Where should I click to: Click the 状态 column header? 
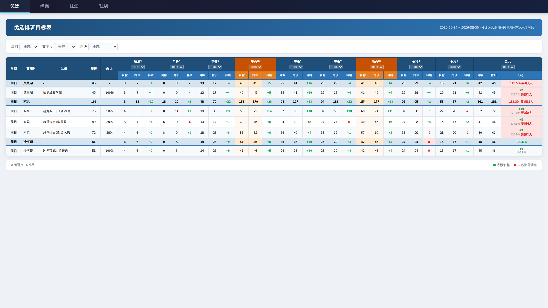(521, 75)
